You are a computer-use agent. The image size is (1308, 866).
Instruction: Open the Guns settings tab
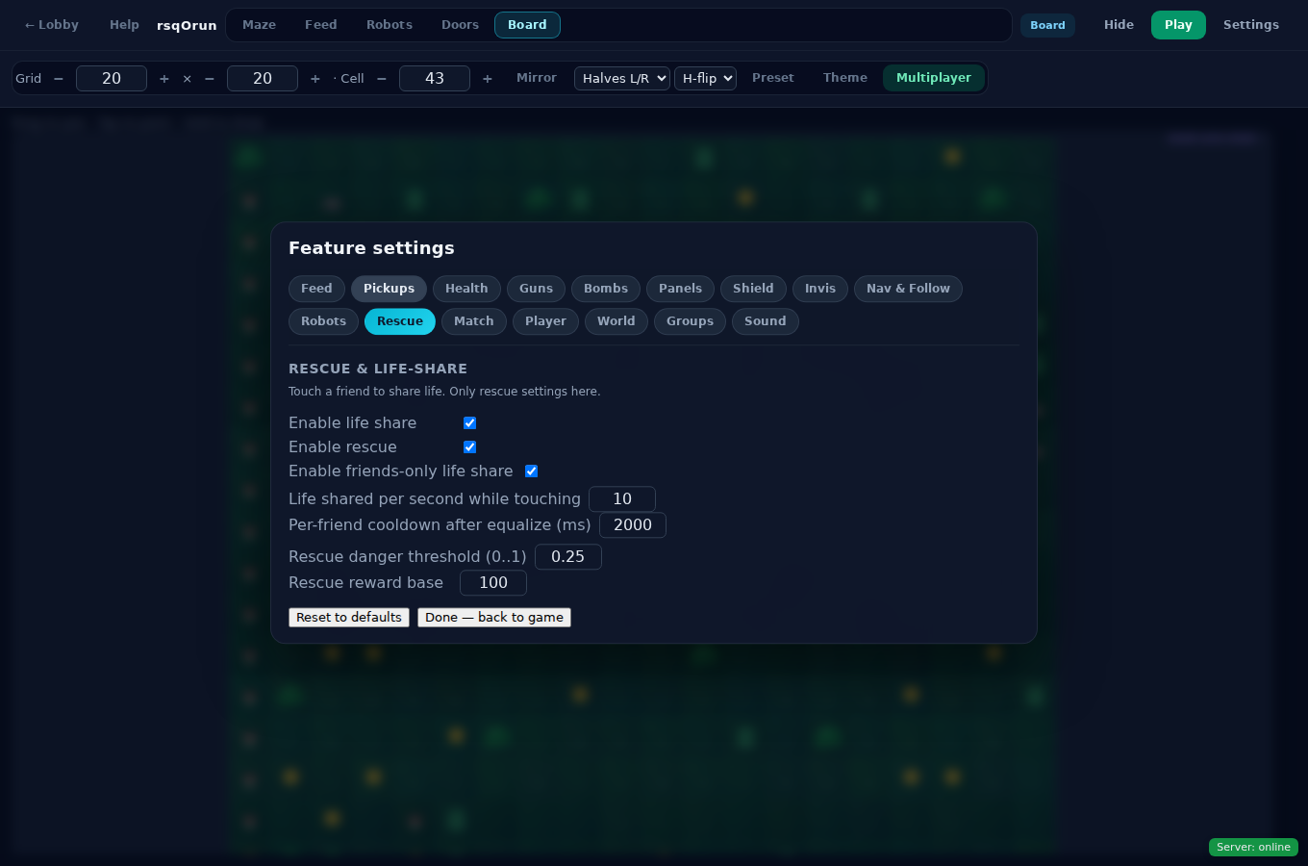point(536,289)
